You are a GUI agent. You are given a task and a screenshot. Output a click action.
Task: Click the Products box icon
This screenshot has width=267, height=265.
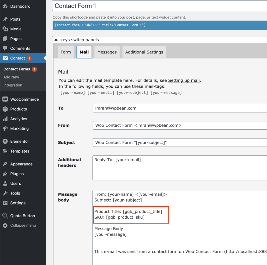[x=5, y=109]
